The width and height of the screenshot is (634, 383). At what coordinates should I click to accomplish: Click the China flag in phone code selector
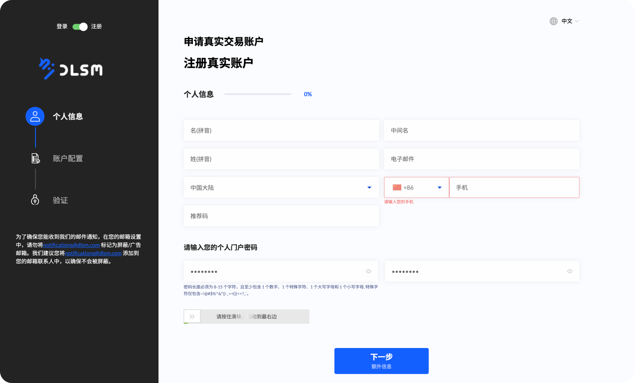pos(397,187)
